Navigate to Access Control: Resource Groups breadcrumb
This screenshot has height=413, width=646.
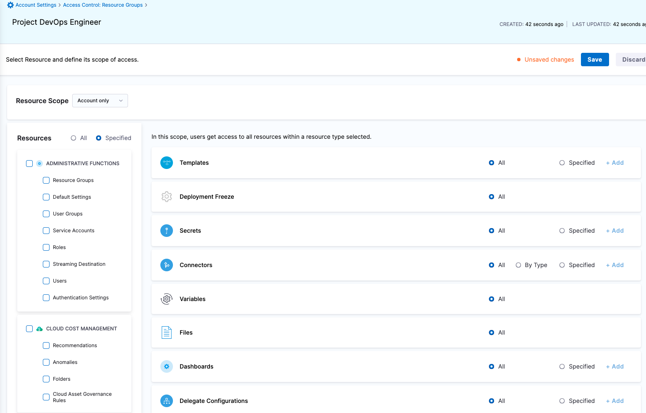(102, 5)
